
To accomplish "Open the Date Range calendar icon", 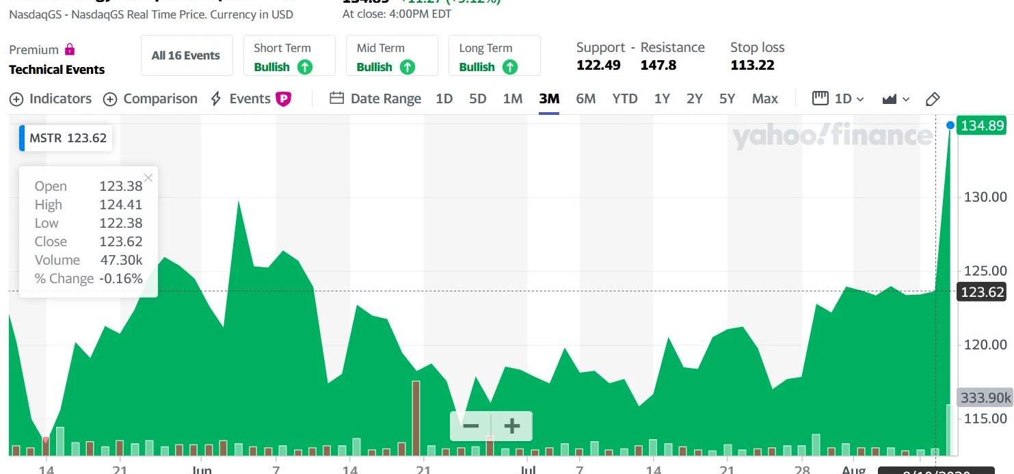I will (336, 98).
